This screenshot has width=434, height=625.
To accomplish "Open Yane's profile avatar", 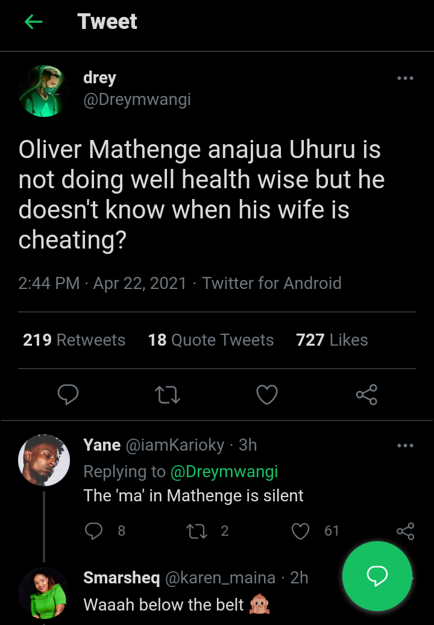I will click(x=44, y=460).
